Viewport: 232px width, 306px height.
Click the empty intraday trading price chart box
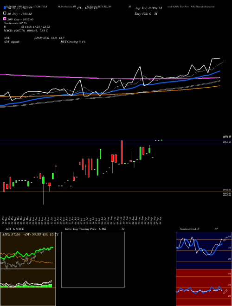coord(93,260)
